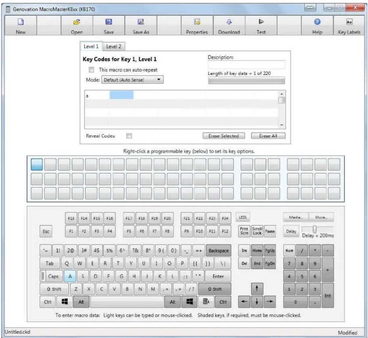Viewport: 368px width, 338px height.
Task: Click the application icon in title bar
Action: 8,10
